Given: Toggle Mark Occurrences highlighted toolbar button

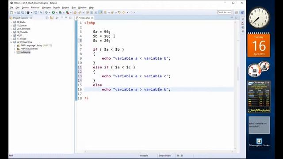Looking at the screenshot, I should click(x=101, y=12).
